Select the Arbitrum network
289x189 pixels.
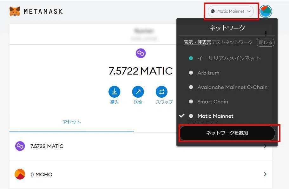pyautogui.click(x=208, y=73)
